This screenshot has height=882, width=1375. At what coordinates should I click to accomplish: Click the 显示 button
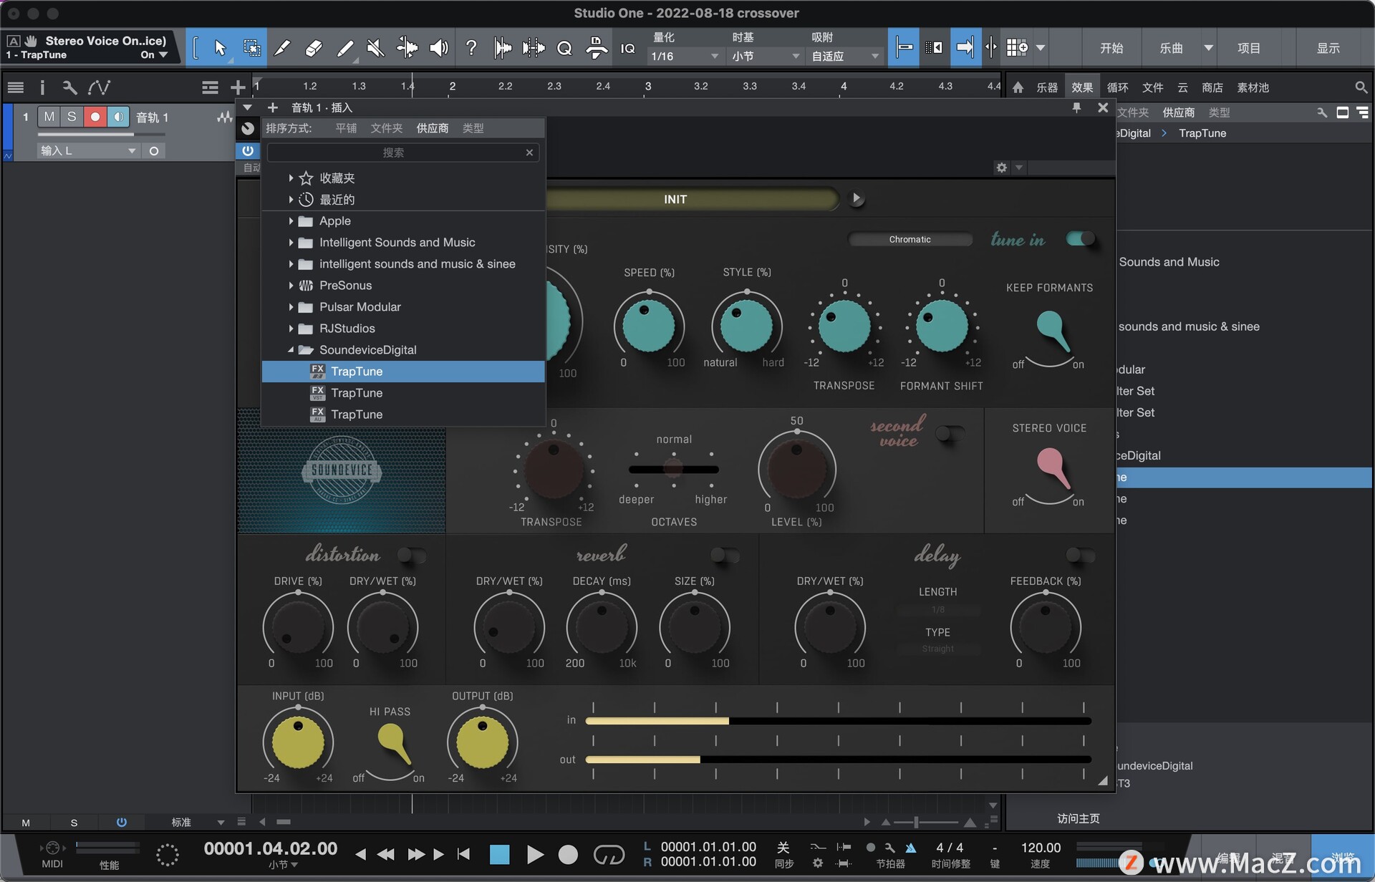pyautogui.click(x=1328, y=48)
